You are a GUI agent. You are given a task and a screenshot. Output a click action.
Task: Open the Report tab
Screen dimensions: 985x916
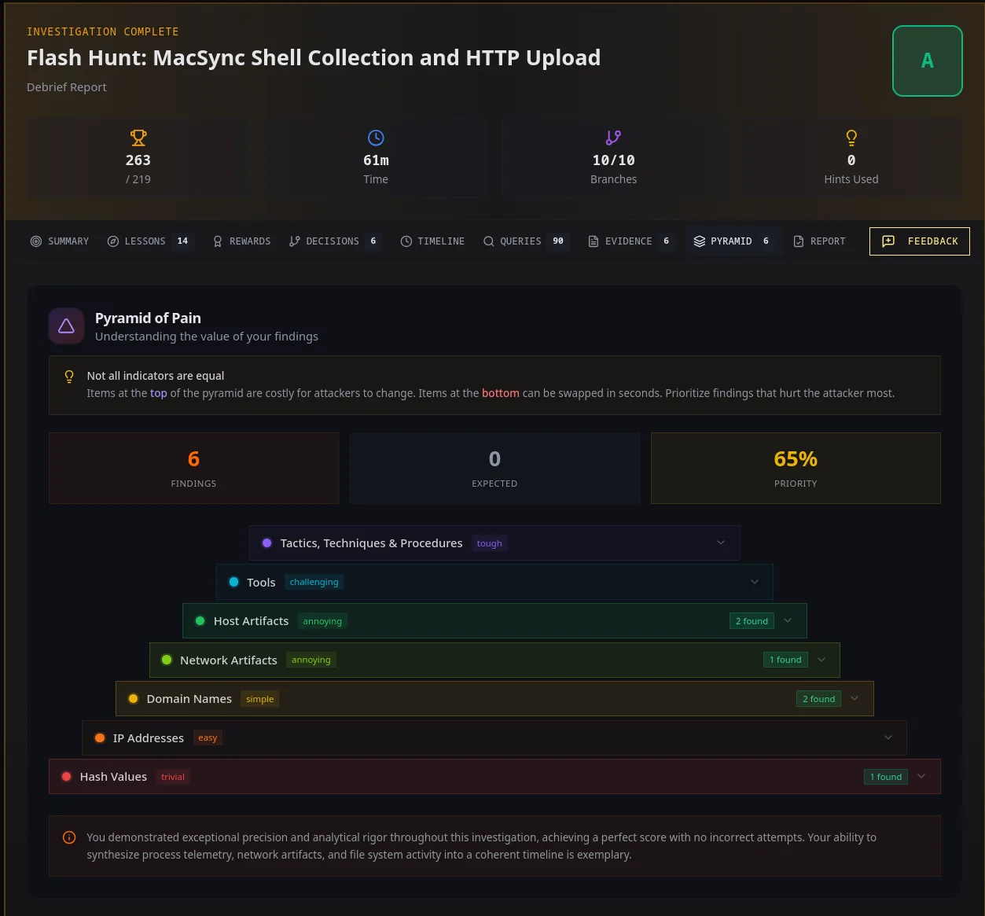coord(820,241)
